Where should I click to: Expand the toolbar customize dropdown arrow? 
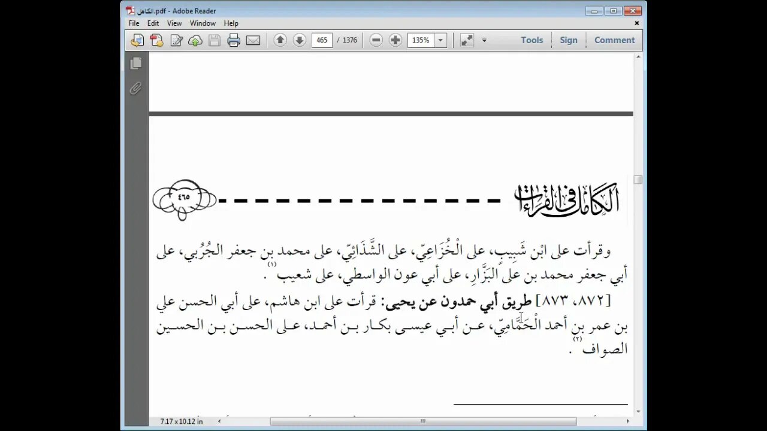pyautogui.click(x=484, y=40)
